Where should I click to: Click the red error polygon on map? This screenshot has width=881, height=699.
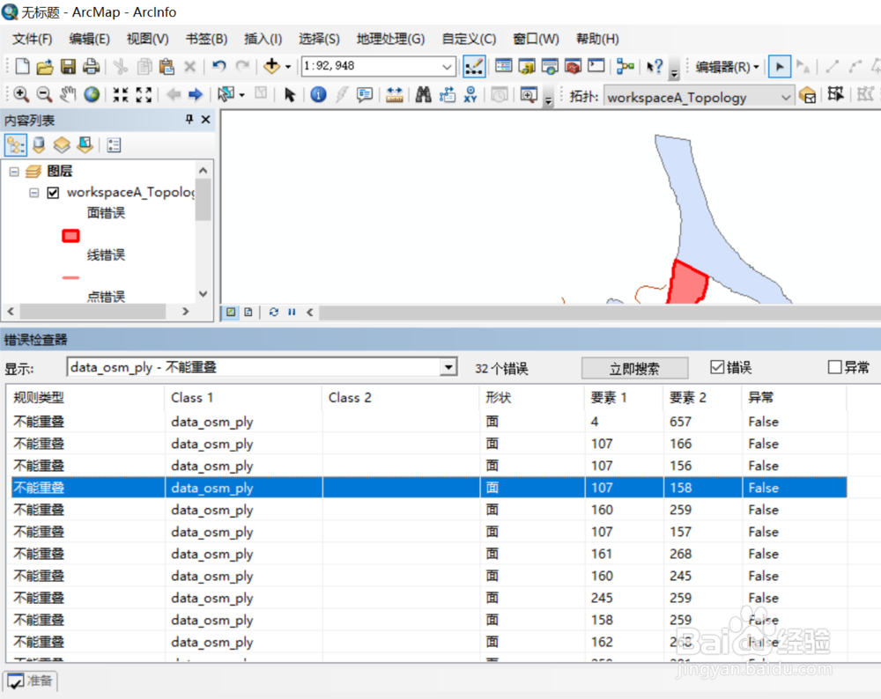coord(687,284)
